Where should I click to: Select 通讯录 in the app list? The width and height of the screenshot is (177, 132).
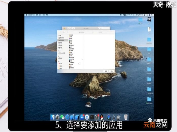71,64
